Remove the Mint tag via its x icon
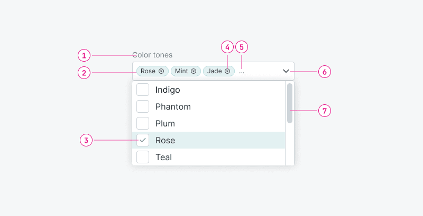Viewport: 423px width, 216px height. pyautogui.click(x=194, y=71)
